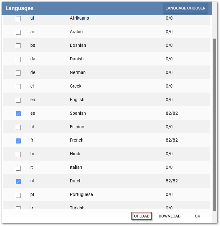Screen dimensions: 220x226
Task: Click the 0/0 count for Afrikaans
Action: (x=169, y=18)
